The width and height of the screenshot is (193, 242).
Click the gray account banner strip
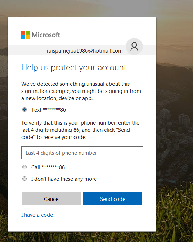tap(82, 50)
